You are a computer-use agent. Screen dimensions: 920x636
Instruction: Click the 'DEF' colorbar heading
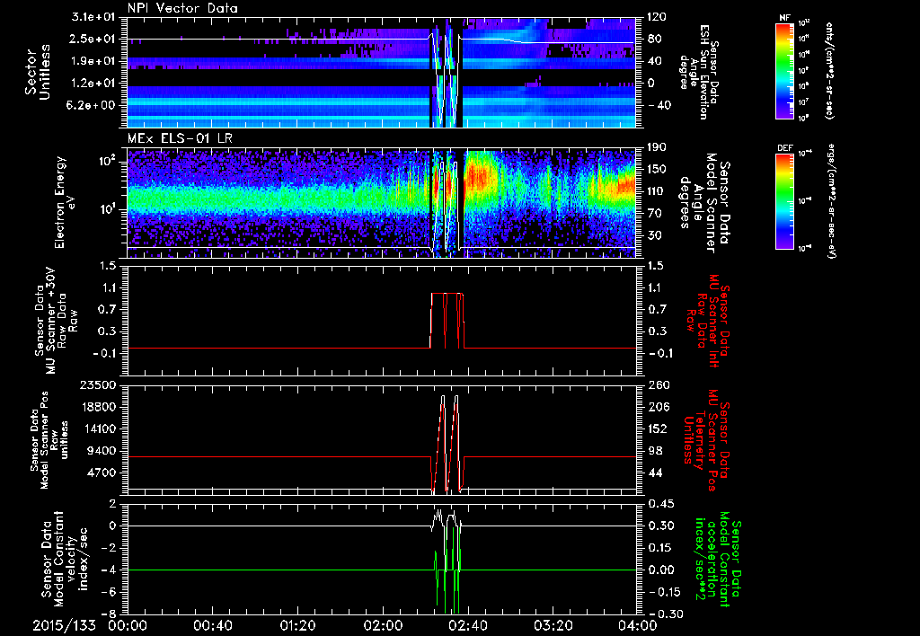(784, 148)
